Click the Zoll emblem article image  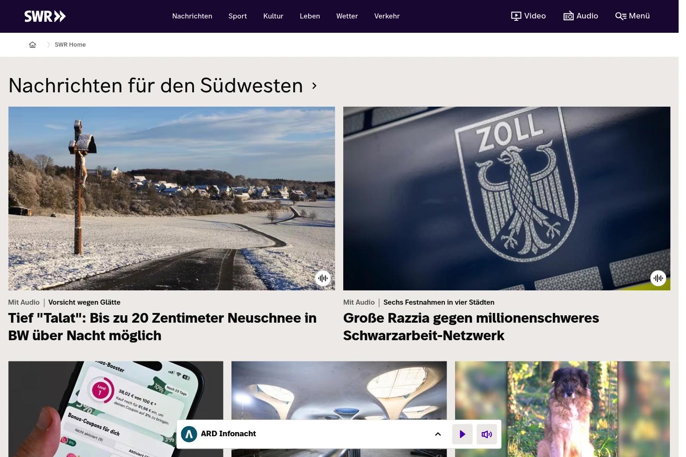click(507, 198)
